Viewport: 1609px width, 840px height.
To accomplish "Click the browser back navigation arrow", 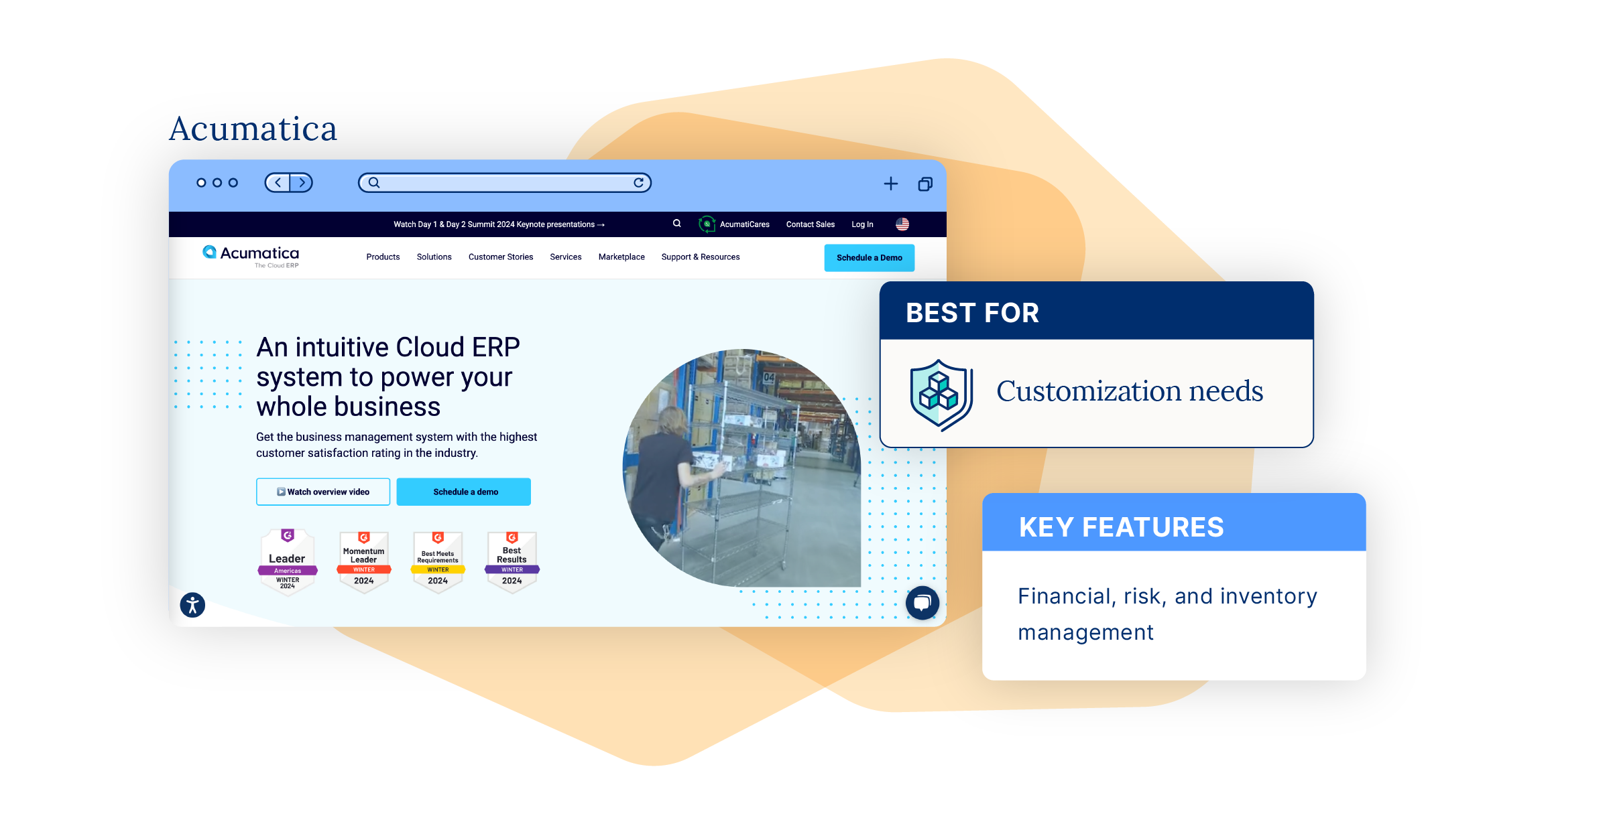I will point(280,184).
